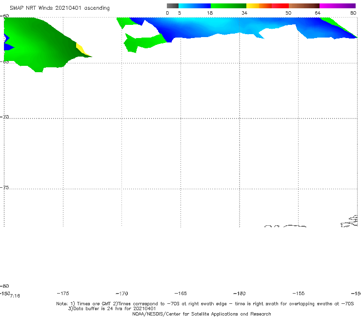Select the cyan-to-blue 5-18 color bar segment
The height and width of the screenshot is (317, 361).
coord(195,6)
